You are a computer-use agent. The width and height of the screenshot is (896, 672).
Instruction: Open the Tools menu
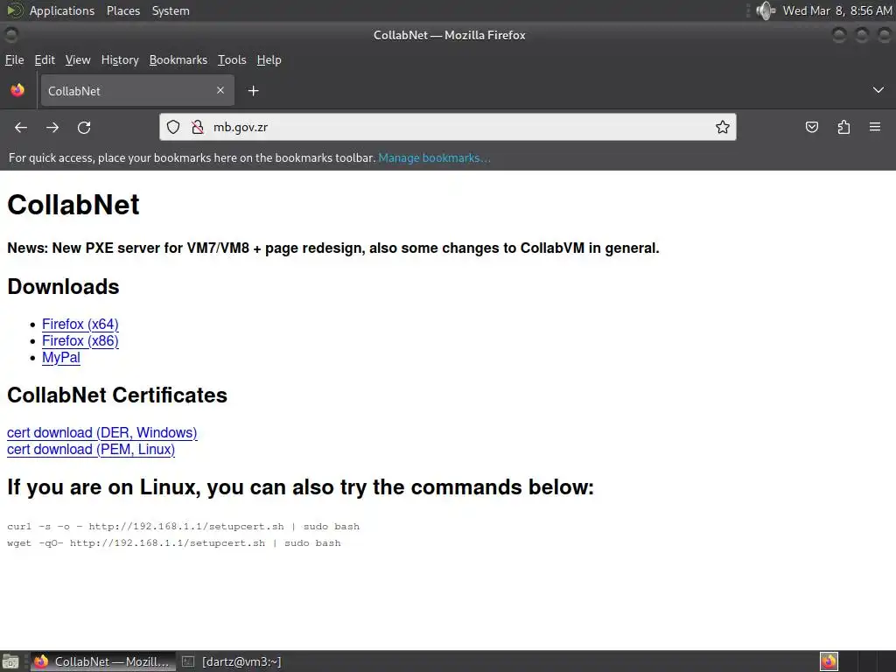point(232,60)
